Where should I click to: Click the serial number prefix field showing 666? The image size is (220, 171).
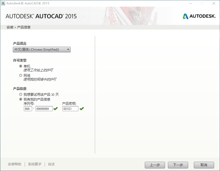click(28, 109)
